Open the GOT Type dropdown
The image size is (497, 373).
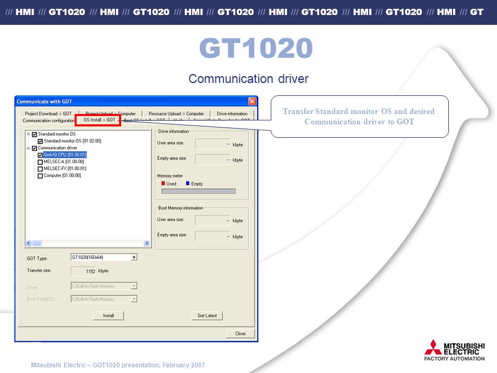(x=134, y=257)
